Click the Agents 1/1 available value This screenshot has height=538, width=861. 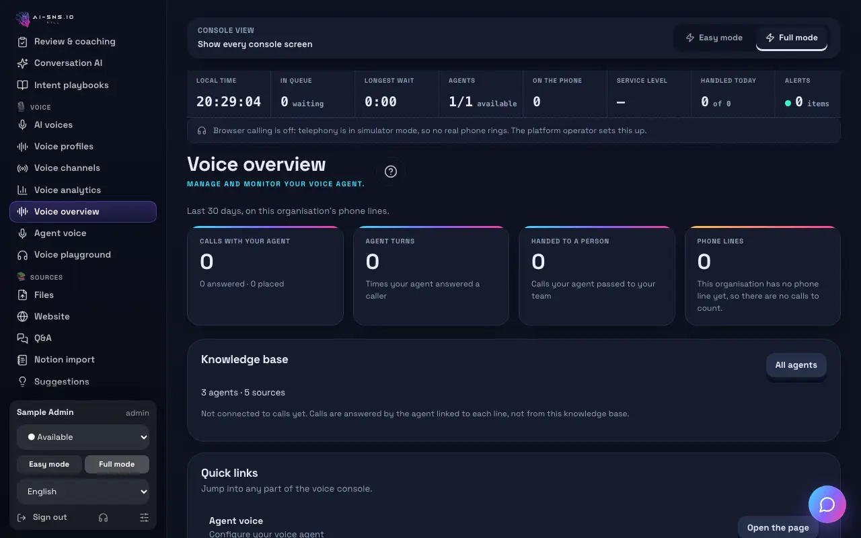tap(483, 102)
